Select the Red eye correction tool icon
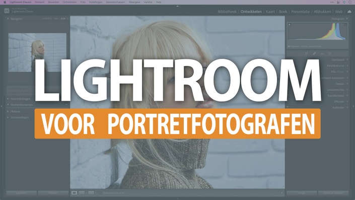355x200 pixels. click(322, 54)
